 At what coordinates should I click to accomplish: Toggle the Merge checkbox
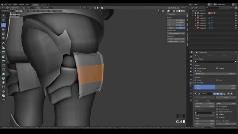tap(196, 71)
